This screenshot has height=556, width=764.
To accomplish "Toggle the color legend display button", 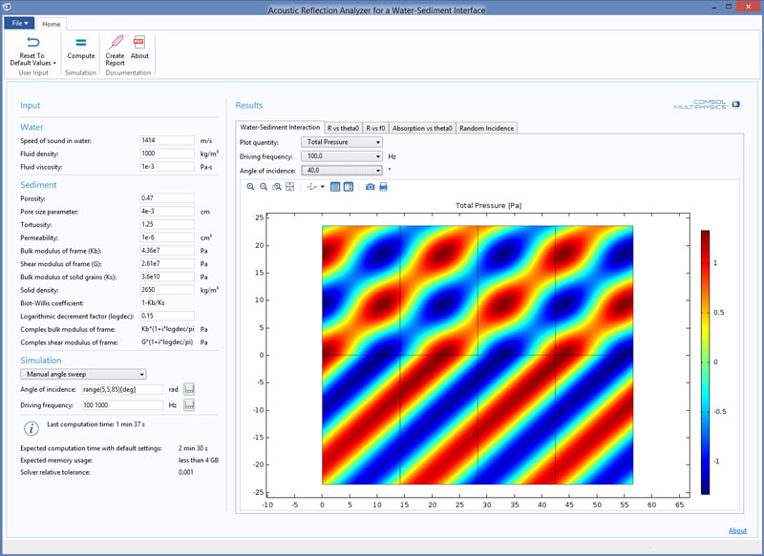I will click(348, 187).
